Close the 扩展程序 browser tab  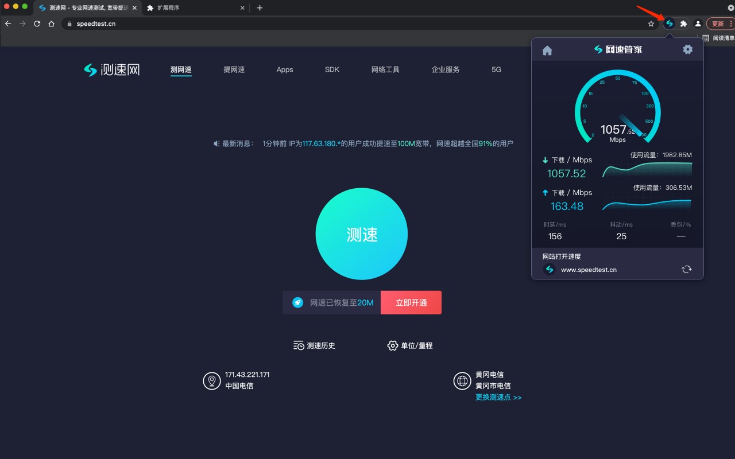[x=242, y=8]
